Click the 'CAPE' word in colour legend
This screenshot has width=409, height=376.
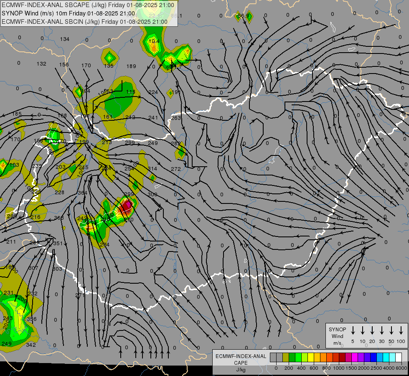pyautogui.click(x=241, y=363)
